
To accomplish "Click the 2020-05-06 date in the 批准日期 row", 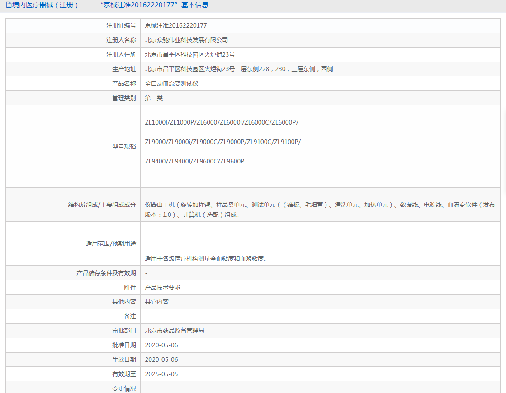I will pyautogui.click(x=161, y=345).
